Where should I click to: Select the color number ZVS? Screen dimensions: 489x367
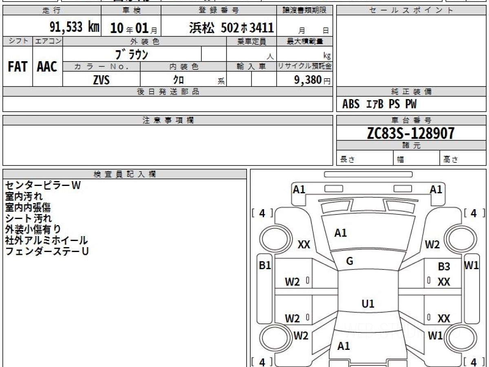click(101, 80)
